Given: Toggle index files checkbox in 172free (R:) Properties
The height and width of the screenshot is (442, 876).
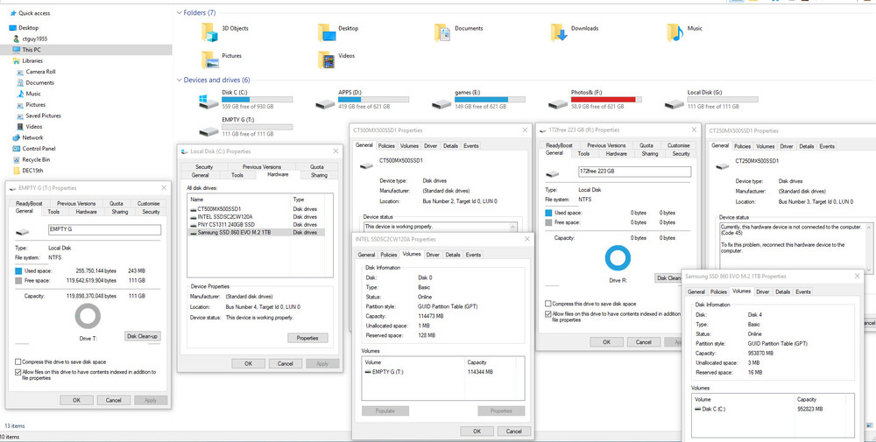Looking at the screenshot, I should coord(548,314).
